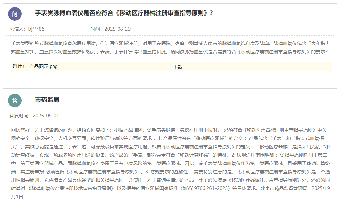343x214 pixels.
Task: Click question text starting 手表类型的腕式脉搏血氧仪
Action: click(x=40, y=43)
